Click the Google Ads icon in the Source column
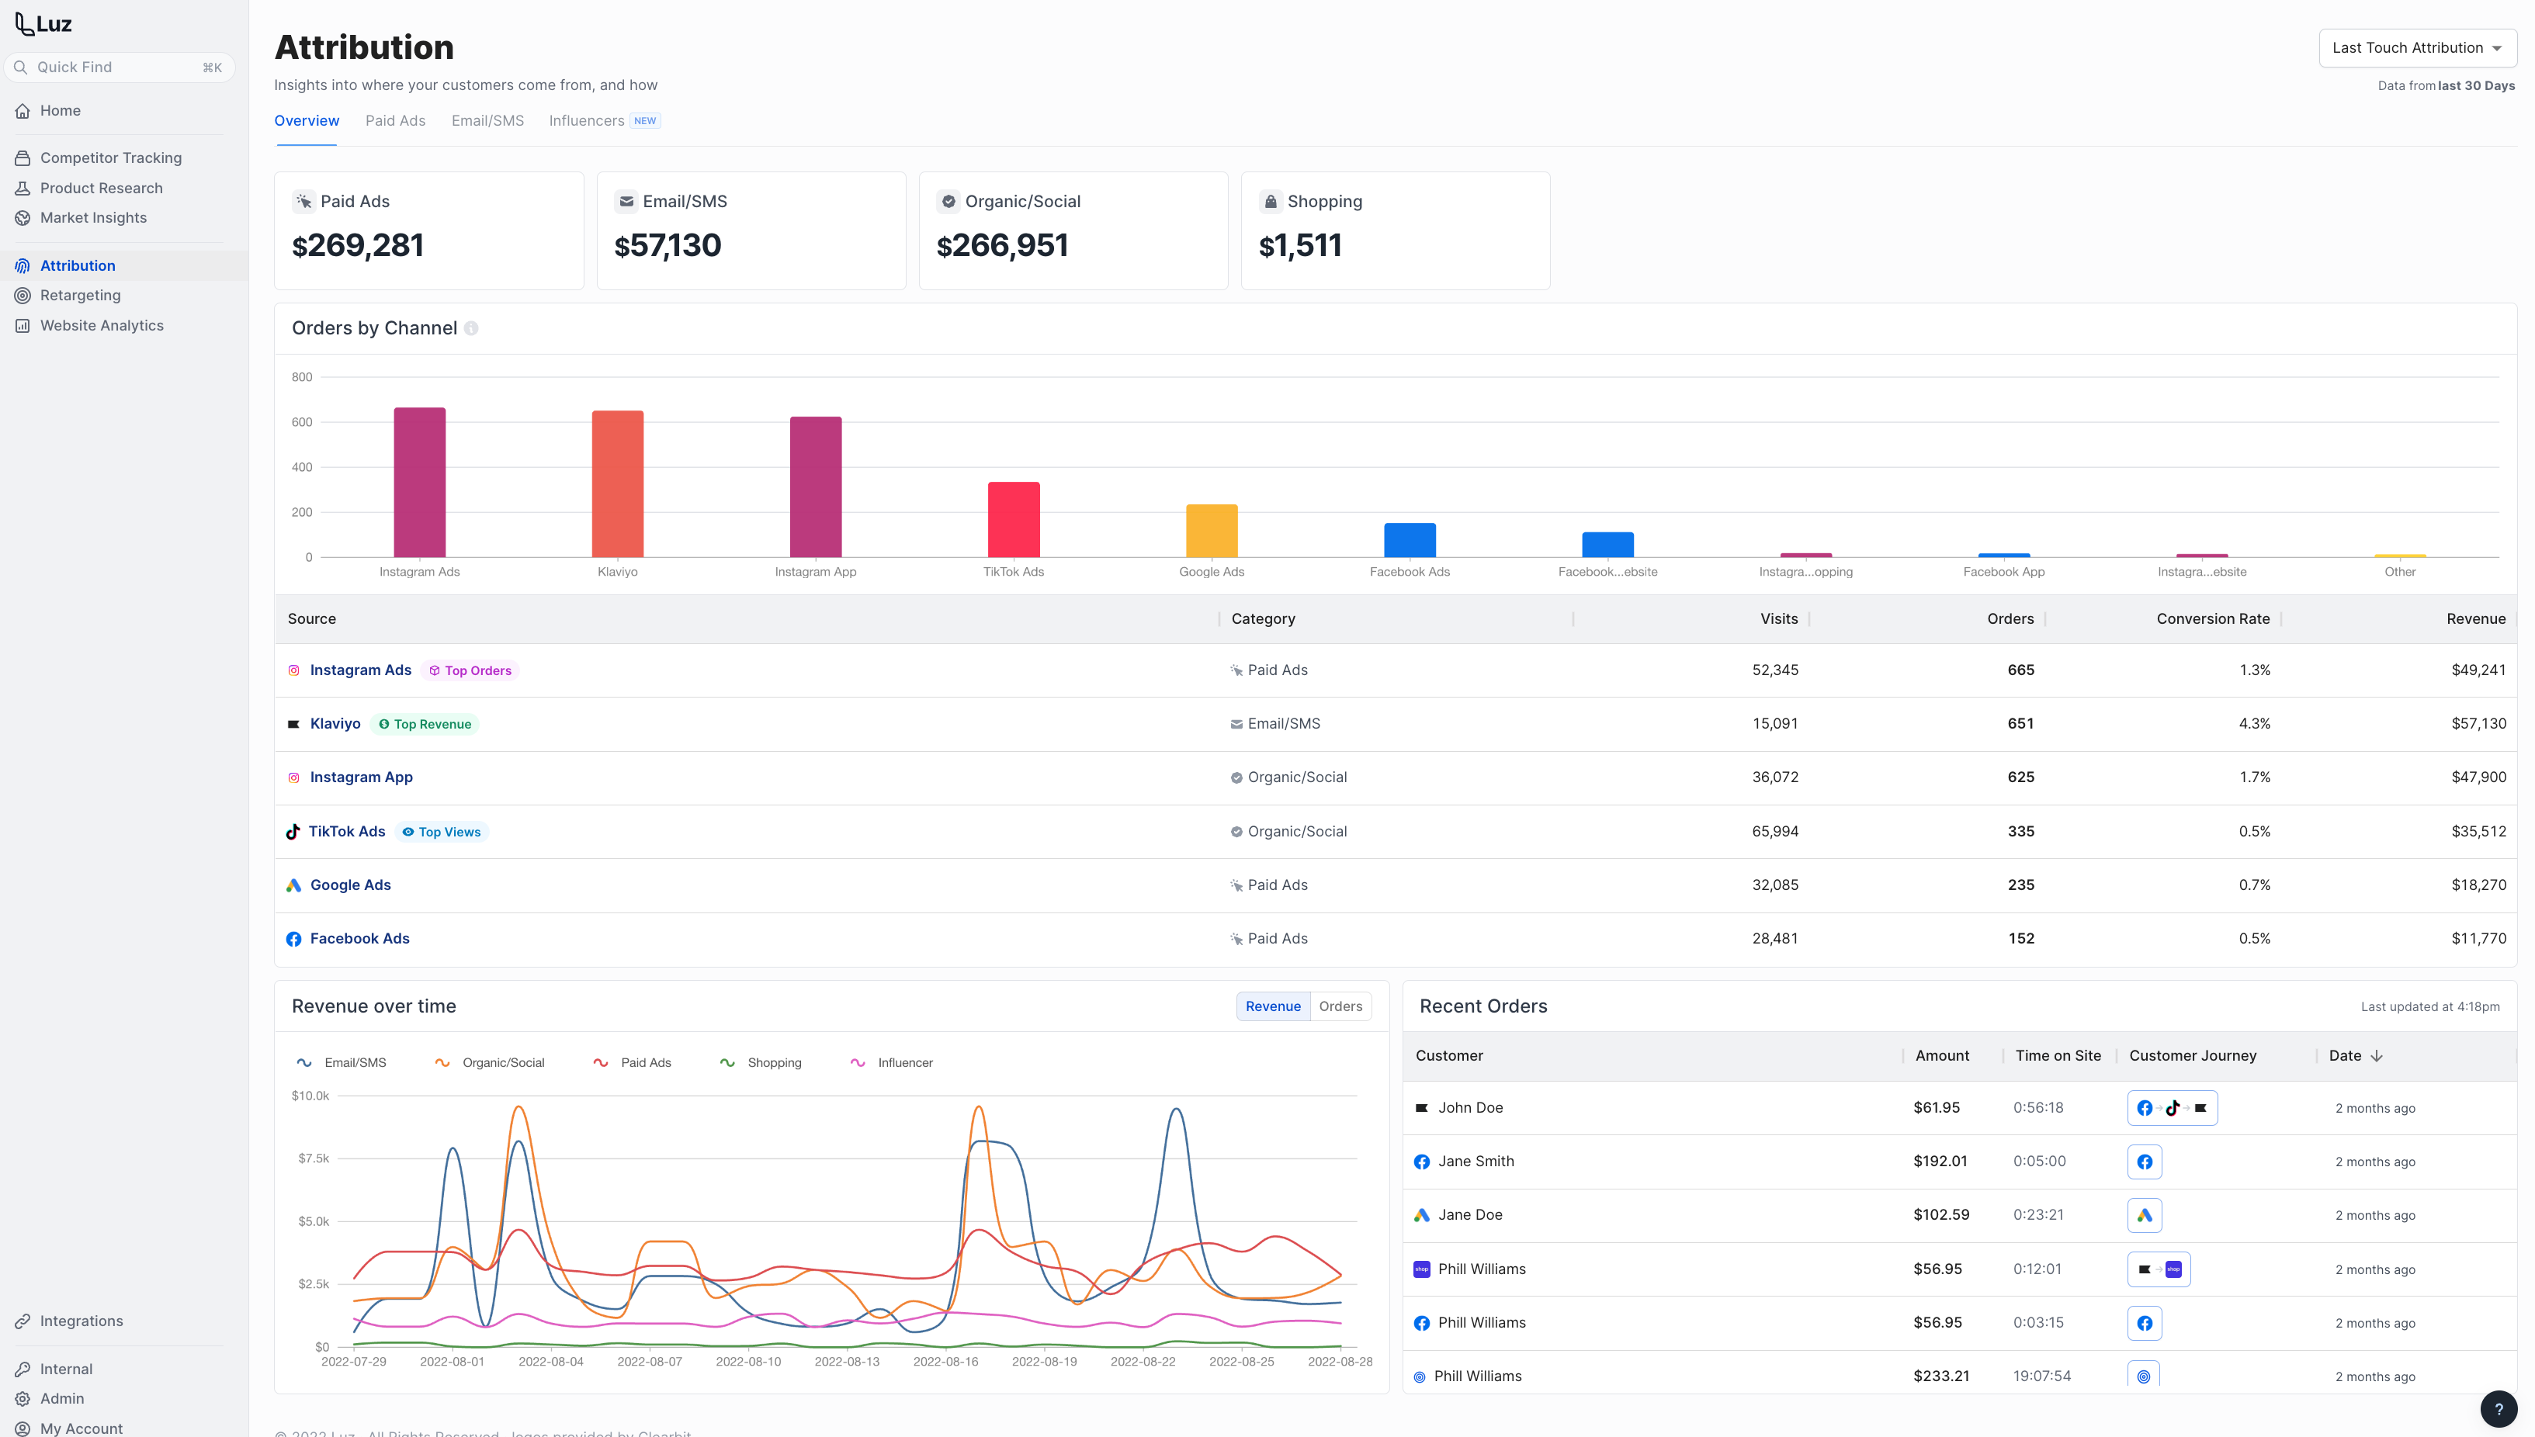 click(293, 885)
